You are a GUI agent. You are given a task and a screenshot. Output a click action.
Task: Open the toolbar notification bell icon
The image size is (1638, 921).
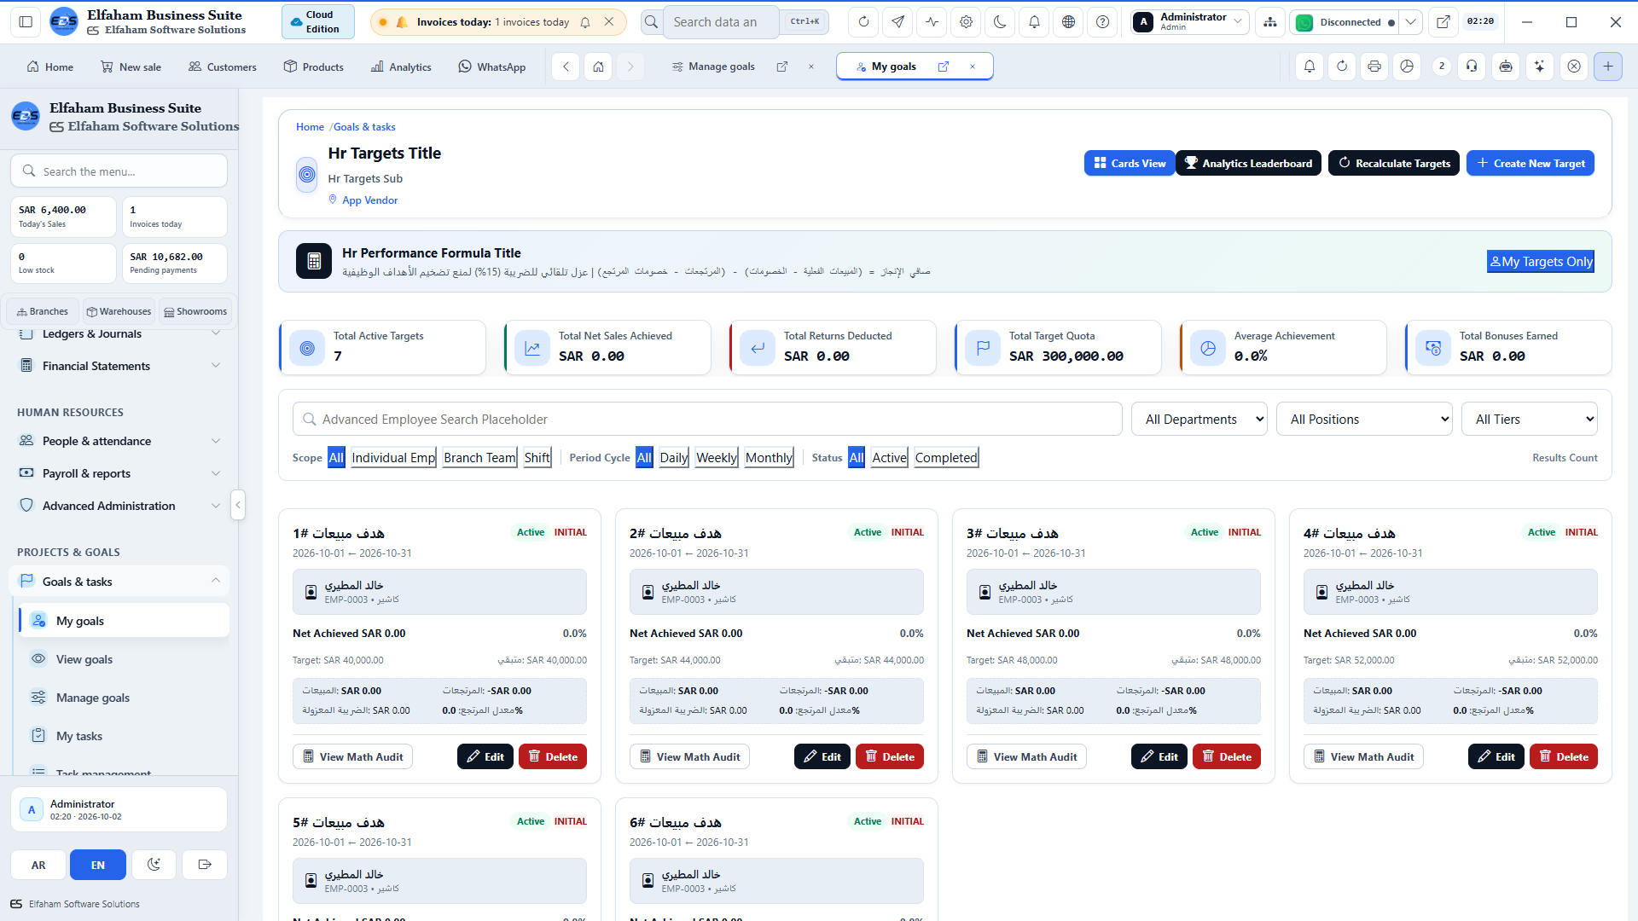pyautogui.click(x=1310, y=67)
